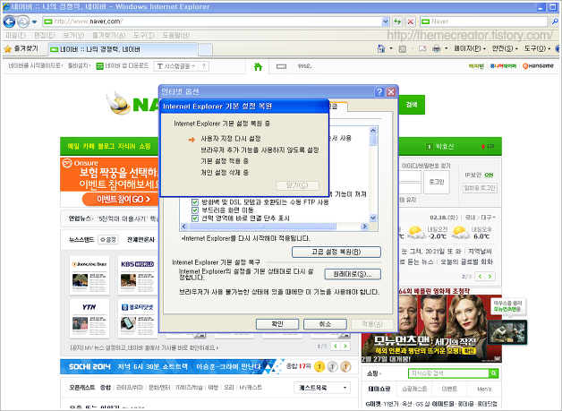Open the 보기(V) menu

[x=73, y=35]
